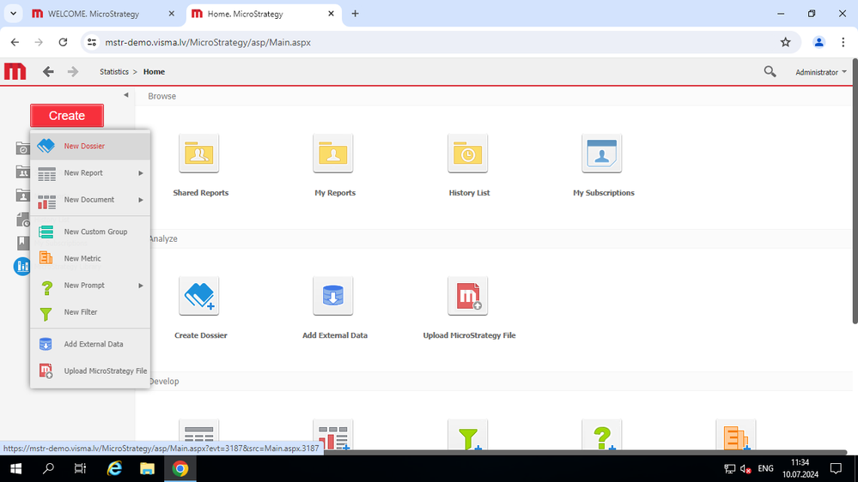Choose Upload MicroStrategy File in Create menu

click(x=90, y=371)
